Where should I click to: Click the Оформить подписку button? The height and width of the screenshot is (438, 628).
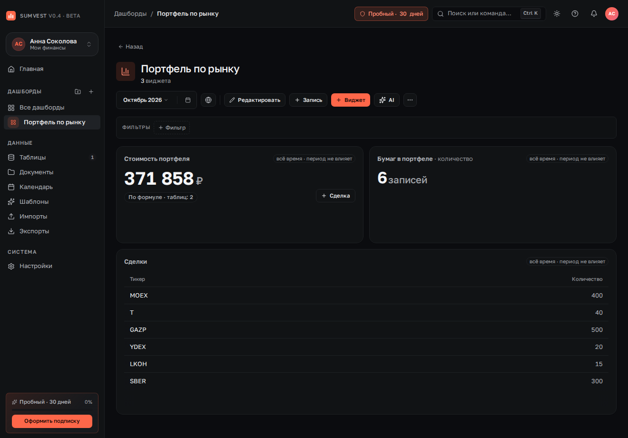(52, 421)
